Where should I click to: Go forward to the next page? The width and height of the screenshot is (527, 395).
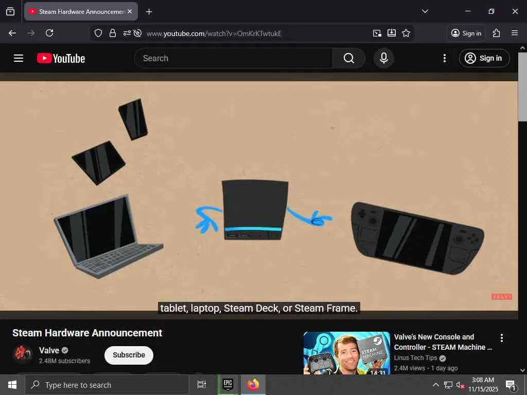[x=31, y=33]
